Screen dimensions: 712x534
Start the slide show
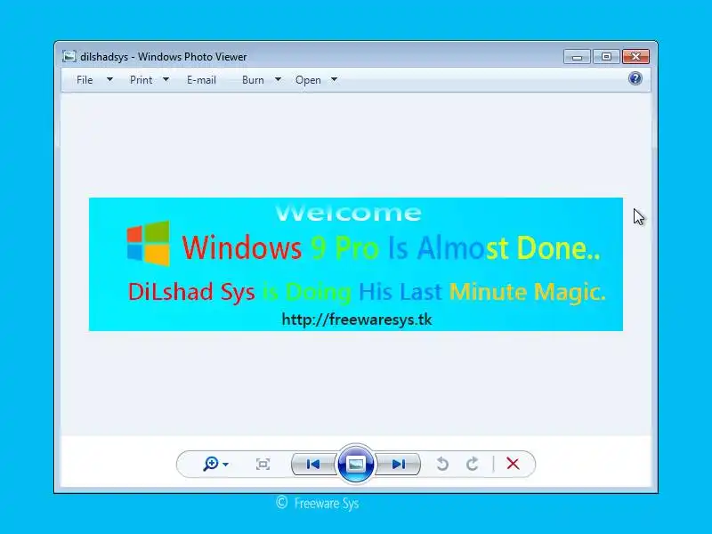[355, 464]
